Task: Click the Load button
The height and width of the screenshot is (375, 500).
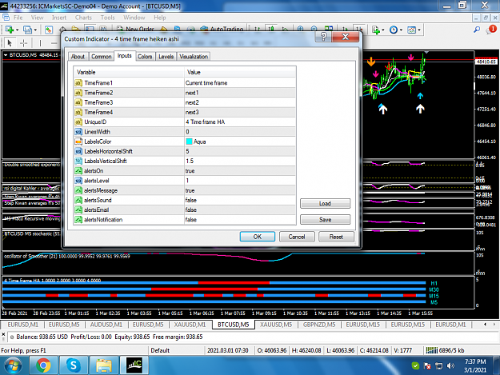Action: 325,203
